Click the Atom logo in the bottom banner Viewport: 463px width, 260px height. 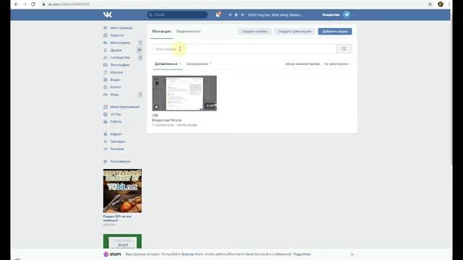click(x=112, y=254)
